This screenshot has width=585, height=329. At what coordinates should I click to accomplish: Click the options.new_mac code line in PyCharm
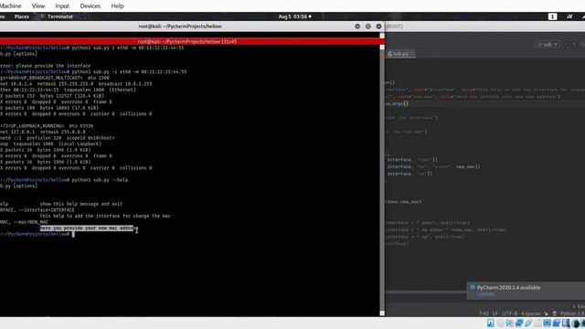point(403,202)
